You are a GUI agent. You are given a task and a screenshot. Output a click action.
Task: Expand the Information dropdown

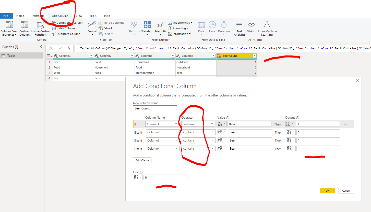190,34
